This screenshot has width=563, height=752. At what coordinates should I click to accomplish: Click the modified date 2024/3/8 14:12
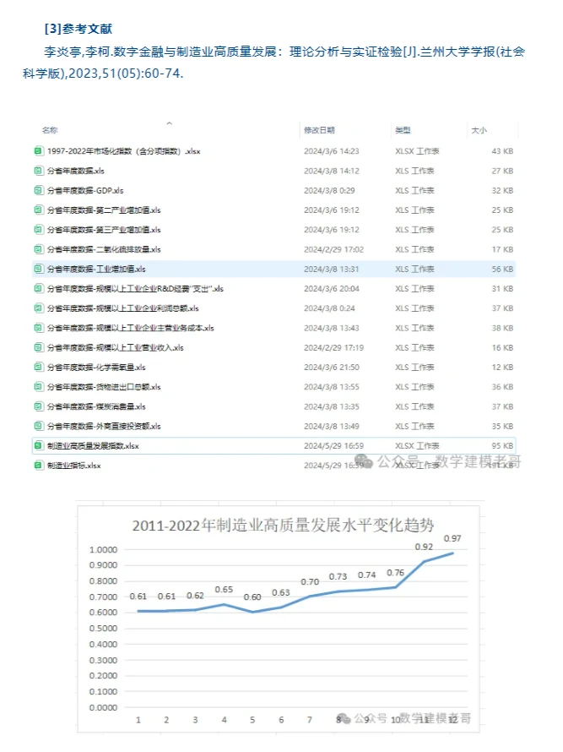[x=331, y=171]
